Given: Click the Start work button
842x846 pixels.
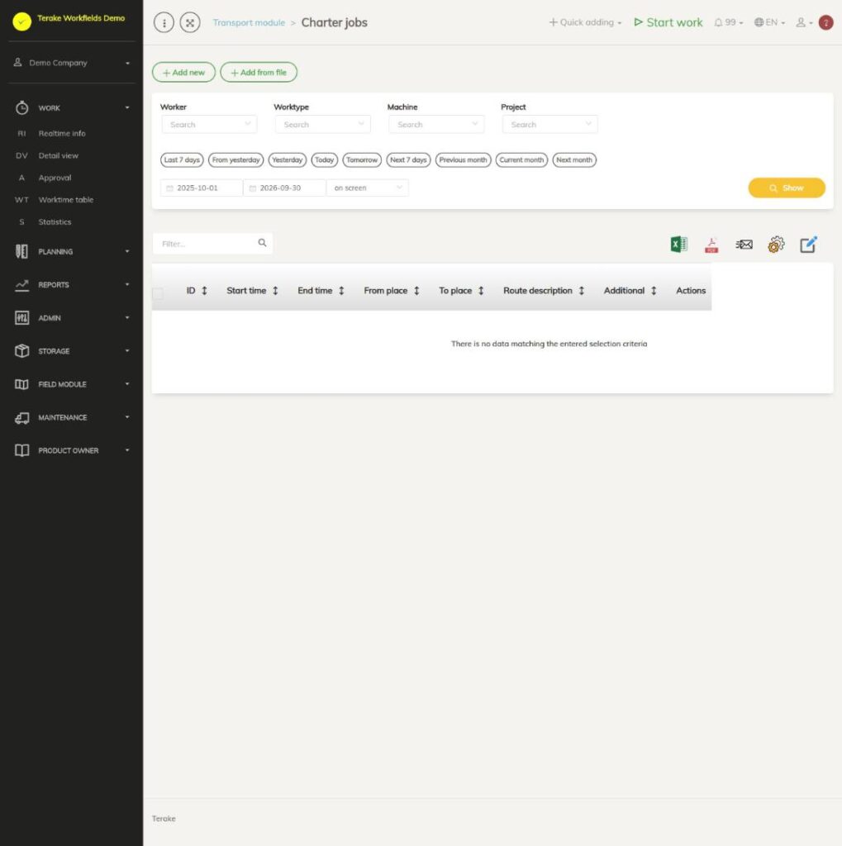Looking at the screenshot, I should (x=668, y=22).
